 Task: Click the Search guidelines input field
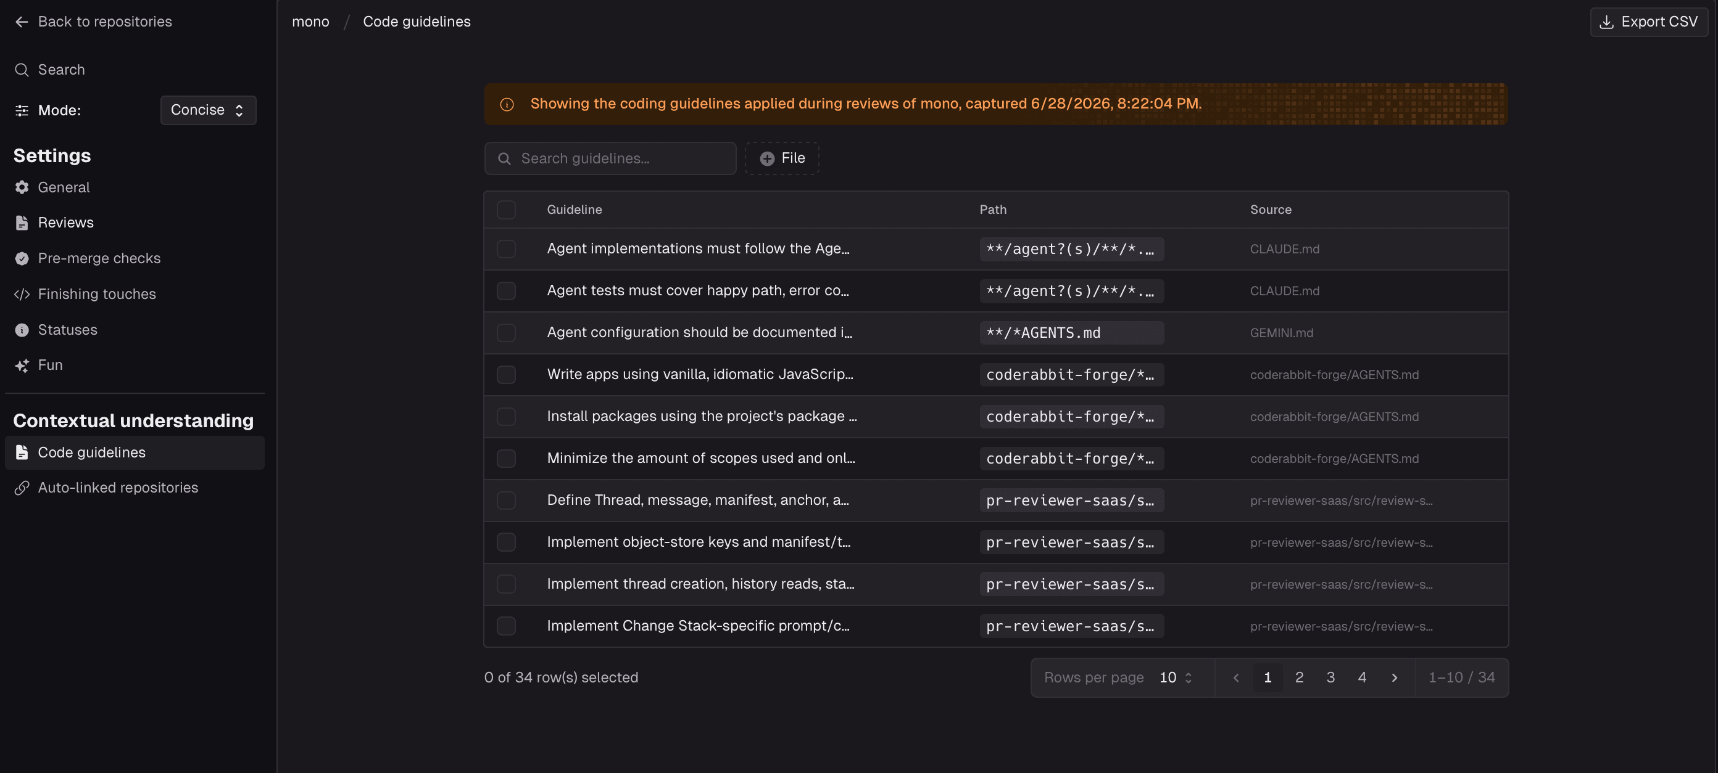[610, 158]
